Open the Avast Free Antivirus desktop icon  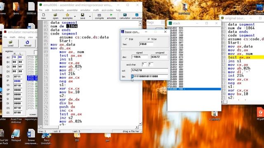pyautogui.click(x=16, y=120)
